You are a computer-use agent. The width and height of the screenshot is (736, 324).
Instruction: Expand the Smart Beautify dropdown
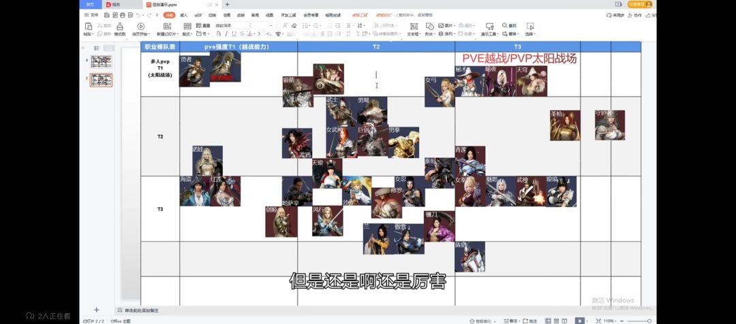495,321
